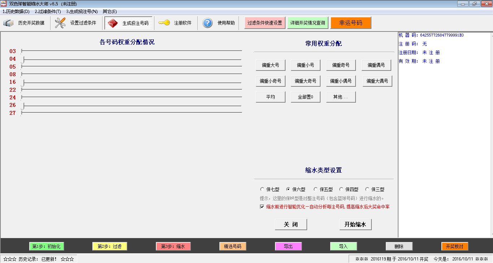Select the 保五型 radio option
493x263 pixels.
pyautogui.click(x=315, y=189)
